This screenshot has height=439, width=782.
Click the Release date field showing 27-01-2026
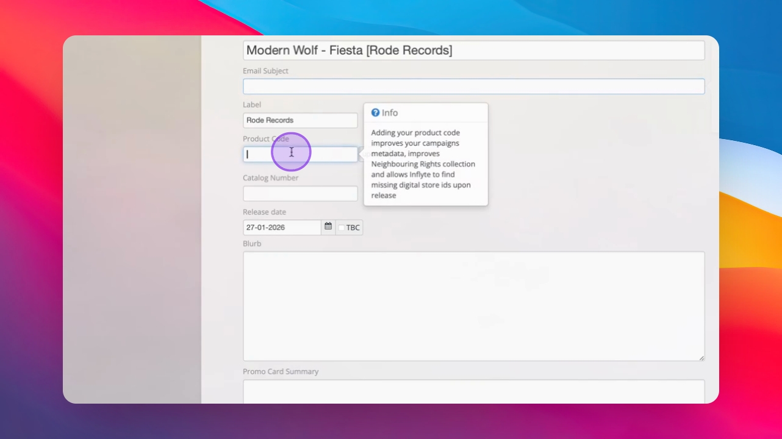click(282, 227)
